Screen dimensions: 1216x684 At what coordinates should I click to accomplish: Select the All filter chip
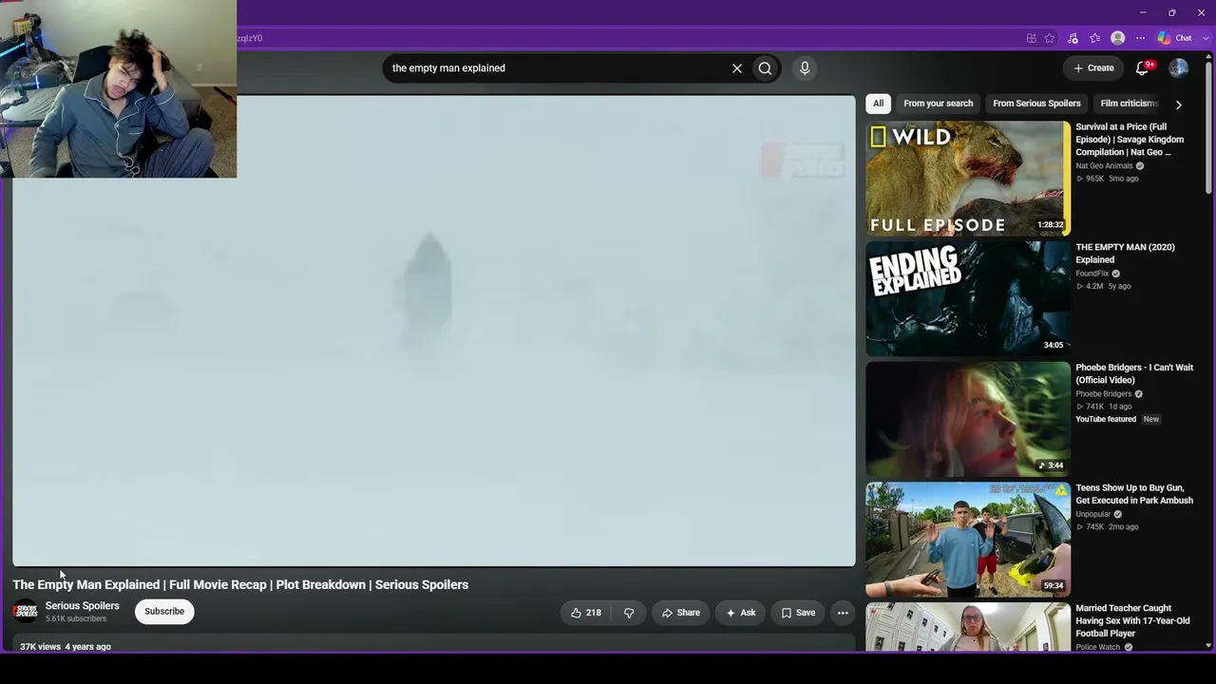878,104
